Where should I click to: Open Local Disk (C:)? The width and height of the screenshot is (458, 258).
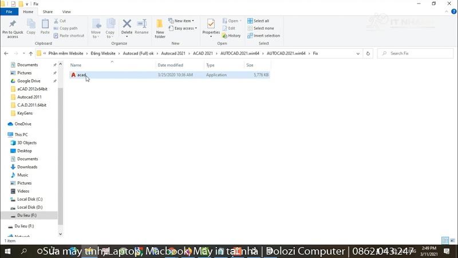30,199
